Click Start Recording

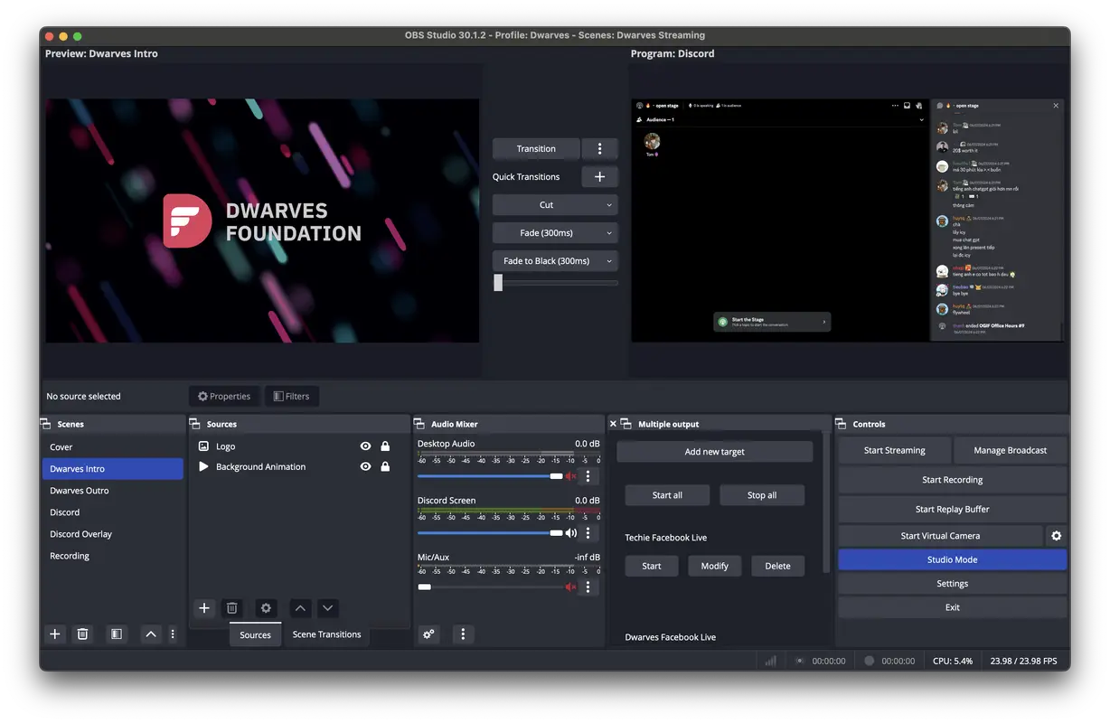click(x=952, y=480)
